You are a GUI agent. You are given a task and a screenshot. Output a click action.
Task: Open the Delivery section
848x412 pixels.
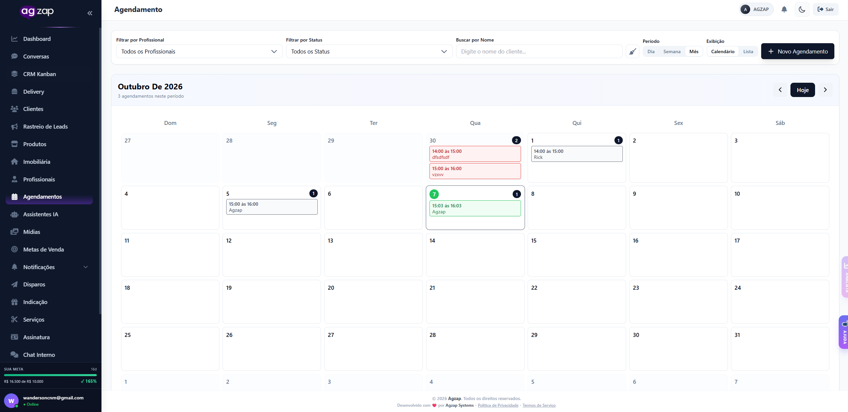click(50, 92)
